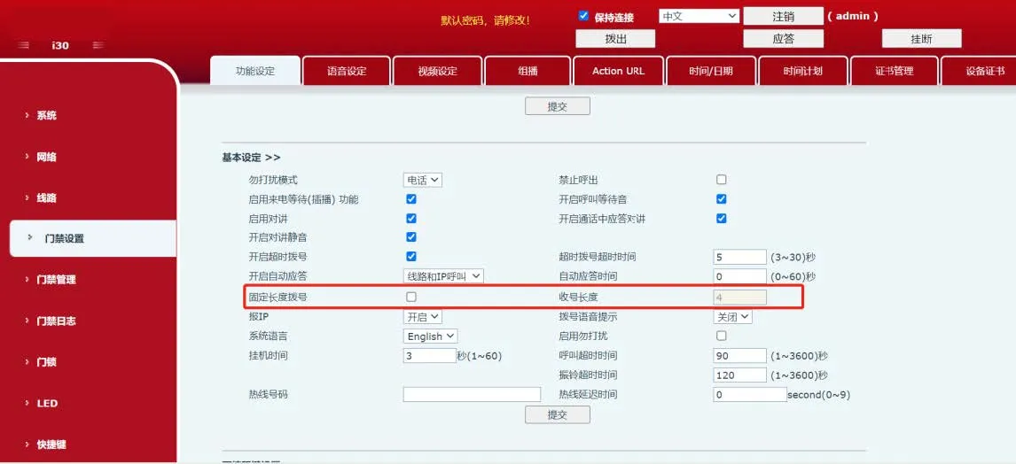Open the 门禁日志 sidebar section
1016x464 pixels.
pos(55,321)
